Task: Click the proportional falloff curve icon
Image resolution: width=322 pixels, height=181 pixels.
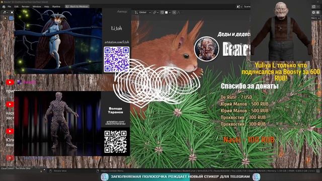Action: coord(179,13)
